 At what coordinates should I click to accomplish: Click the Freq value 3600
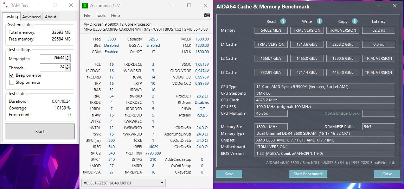coord(111,39)
